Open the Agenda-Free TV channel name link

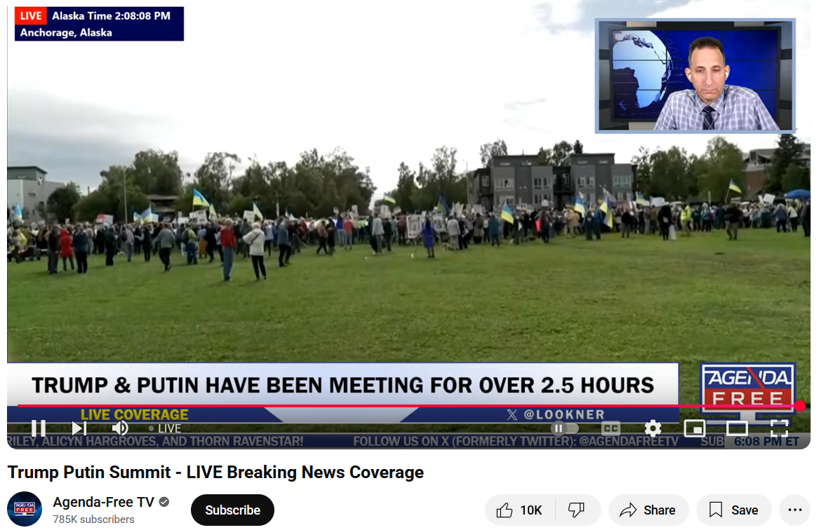coord(103,502)
